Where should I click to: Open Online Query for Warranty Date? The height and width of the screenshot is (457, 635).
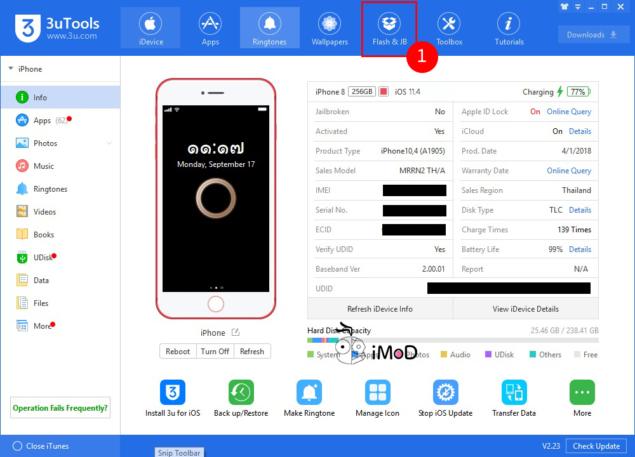point(568,171)
